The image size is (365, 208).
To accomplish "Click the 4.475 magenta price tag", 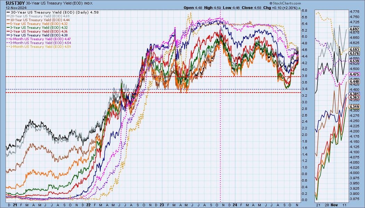I will (354, 74).
